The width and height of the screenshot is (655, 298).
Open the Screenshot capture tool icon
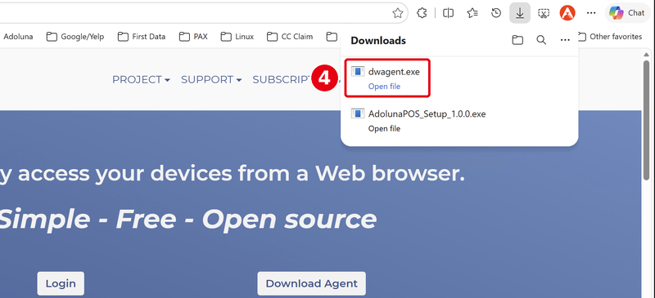tap(544, 13)
